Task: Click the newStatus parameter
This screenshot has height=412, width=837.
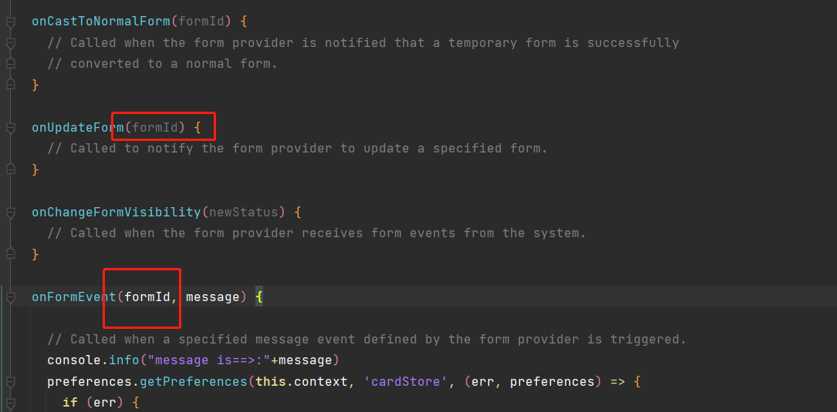Action: (243, 211)
